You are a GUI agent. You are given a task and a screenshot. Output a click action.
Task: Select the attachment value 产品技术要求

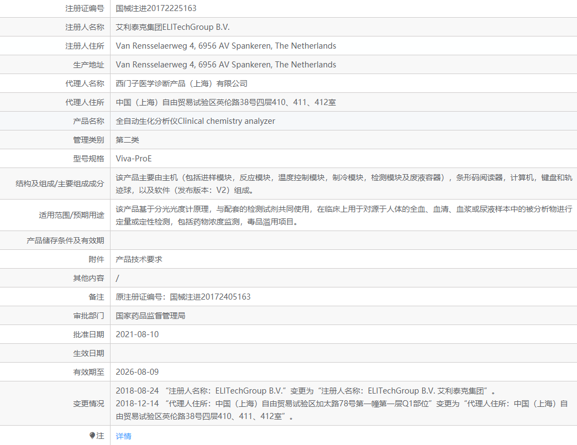139,259
